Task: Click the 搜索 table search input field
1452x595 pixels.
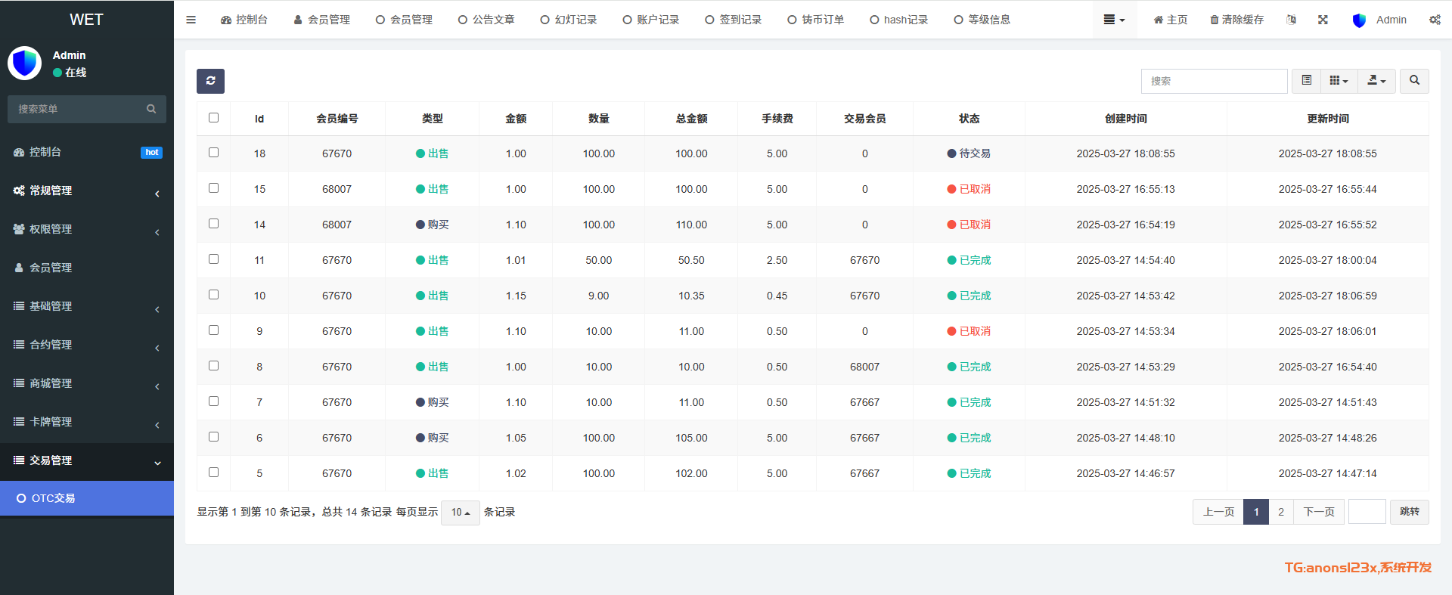Action: pos(1214,81)
